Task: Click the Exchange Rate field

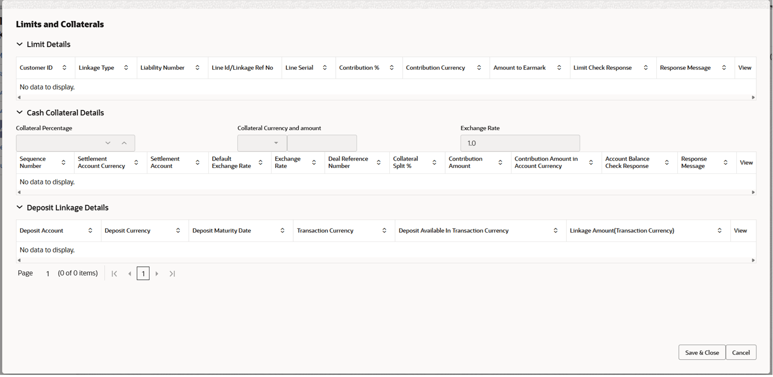Action: coord(520,143)
